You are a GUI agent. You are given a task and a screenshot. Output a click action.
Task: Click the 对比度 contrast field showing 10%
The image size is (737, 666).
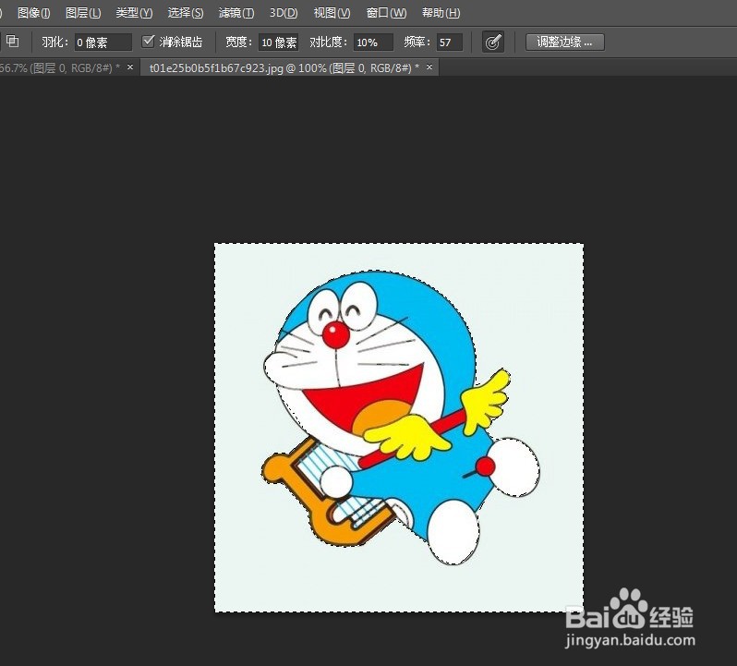[373, 42]
